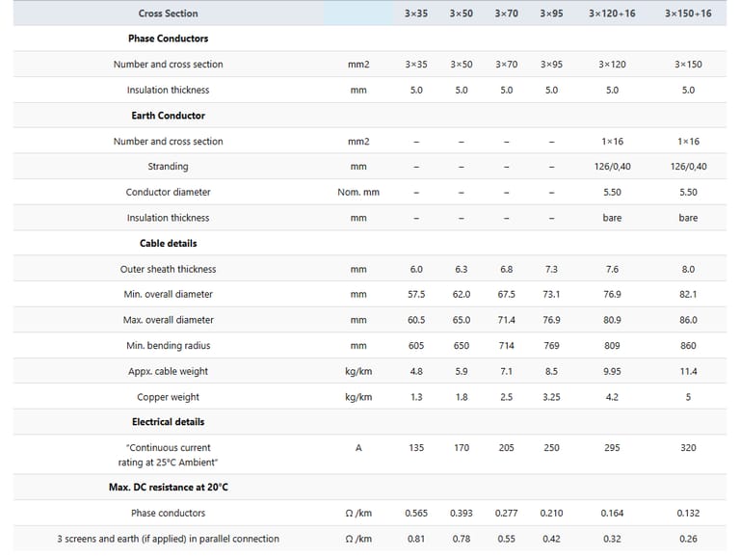
Task: Select the 'Outer sheath thickness' row label
Action: click(168, 270)
